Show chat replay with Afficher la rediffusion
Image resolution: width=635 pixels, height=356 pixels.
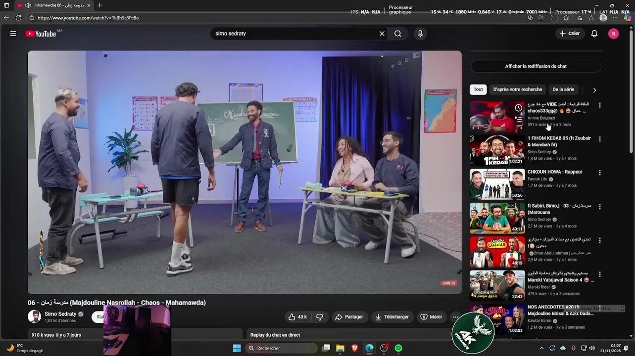tap(536, 66)
